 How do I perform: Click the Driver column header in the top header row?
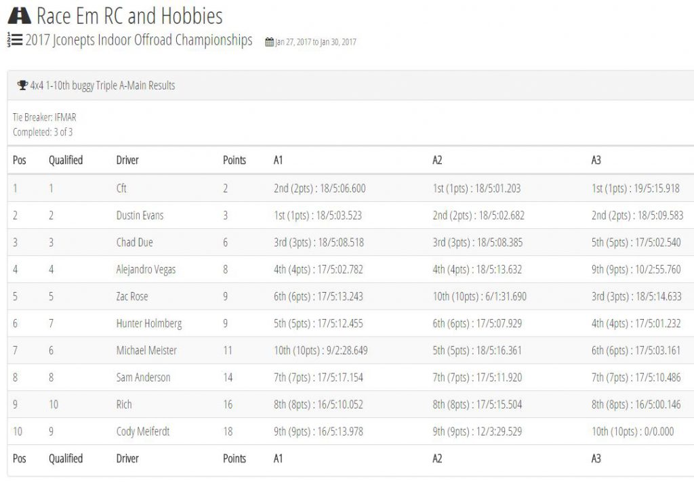(127, 160)
